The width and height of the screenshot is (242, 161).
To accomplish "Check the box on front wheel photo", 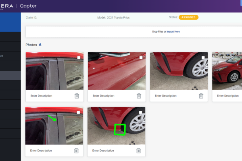I will pos(203,58).
